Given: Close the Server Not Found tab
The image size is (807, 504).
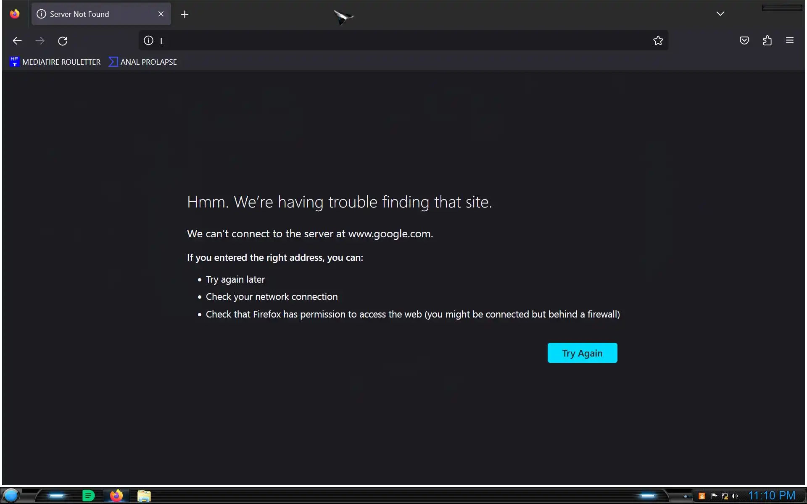Looking at the screenshot, I should pyautogui.click(x=161, y=14).
